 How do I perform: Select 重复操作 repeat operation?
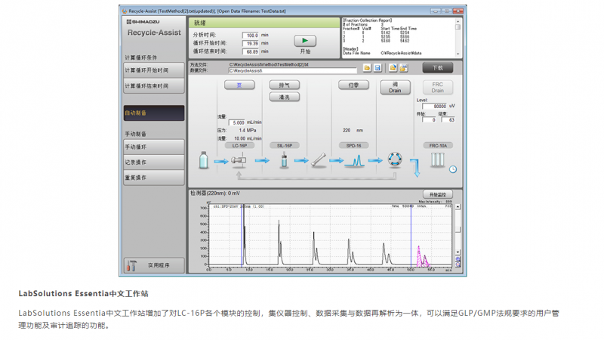(154, 178)
